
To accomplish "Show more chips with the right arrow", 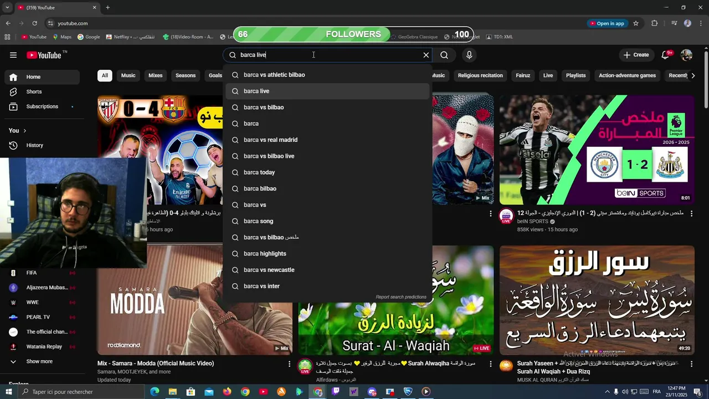I will tap(692, 75).
